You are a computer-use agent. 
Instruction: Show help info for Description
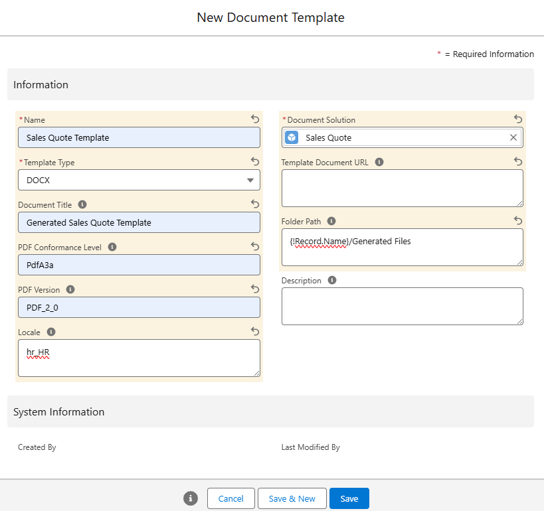point(332,280)
